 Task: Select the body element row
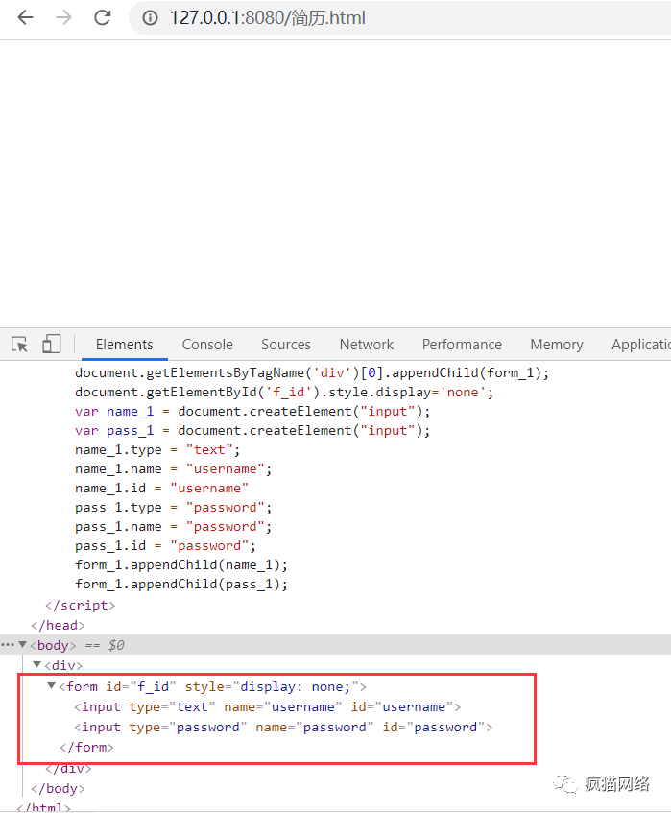(336, 645)
